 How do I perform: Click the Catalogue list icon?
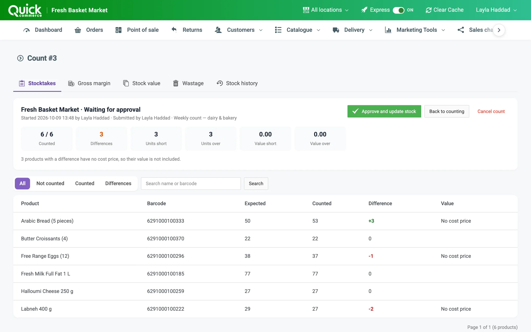pos(278,30)
